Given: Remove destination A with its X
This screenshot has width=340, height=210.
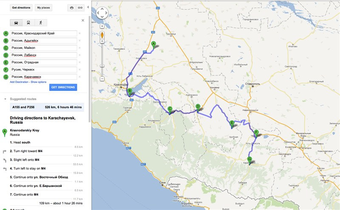Looking at the screenshot, I should [x=79, y=34].
